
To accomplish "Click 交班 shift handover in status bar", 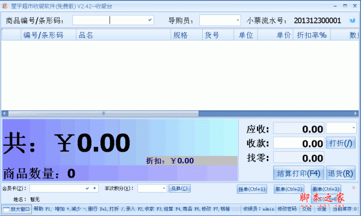I will [x=306, y=209].
